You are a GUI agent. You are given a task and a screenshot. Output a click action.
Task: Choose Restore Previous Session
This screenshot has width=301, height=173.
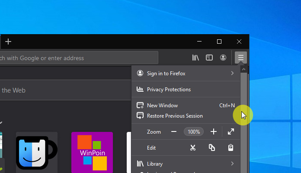[186, 116]
